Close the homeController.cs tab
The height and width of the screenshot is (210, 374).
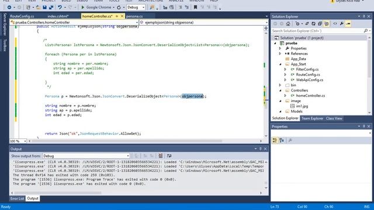tap(122, 16)
